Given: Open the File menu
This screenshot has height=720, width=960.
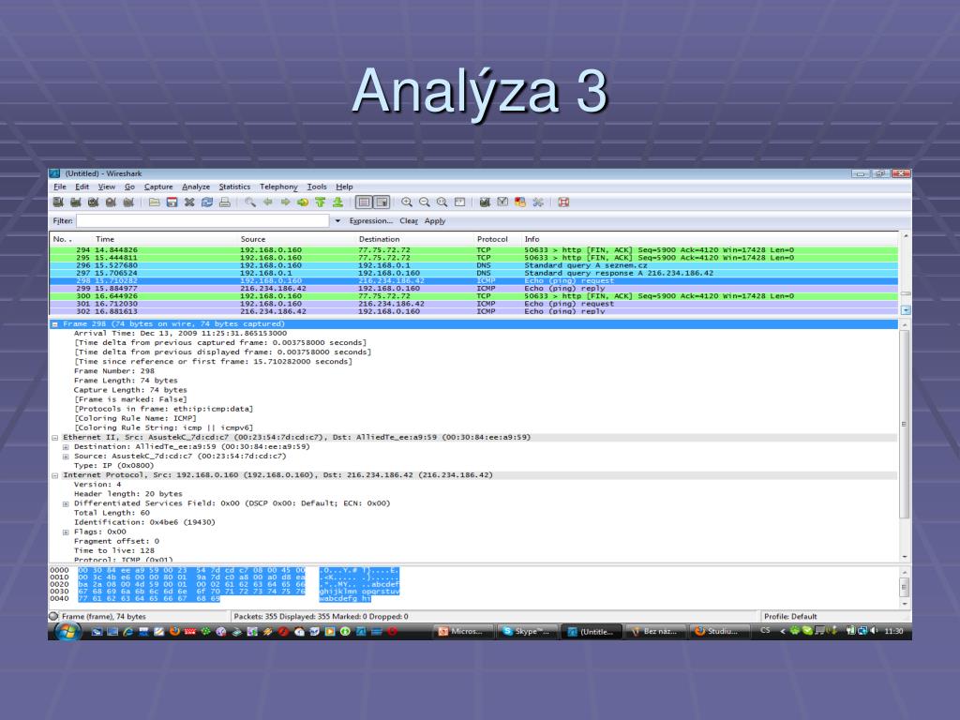Looking at the screenshot, I should pos(60,187).
